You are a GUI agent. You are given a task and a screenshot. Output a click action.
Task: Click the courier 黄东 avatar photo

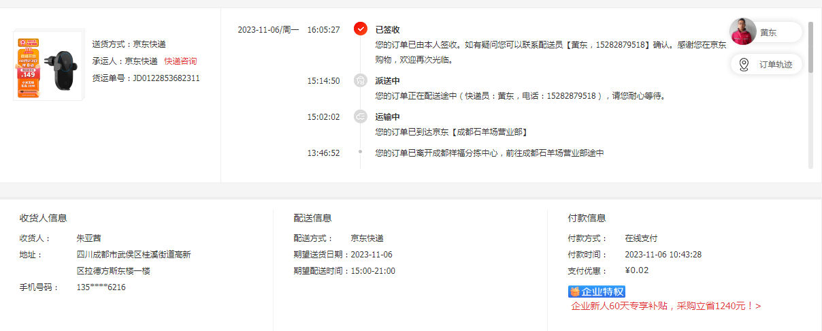(x=743, y=31)
